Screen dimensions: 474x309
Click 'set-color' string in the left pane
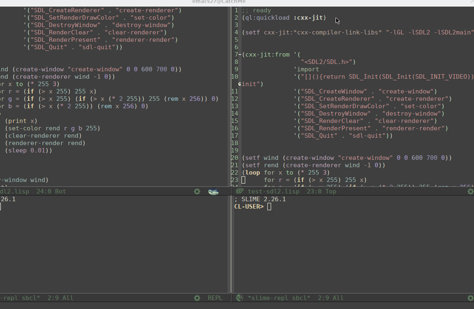point(150,18)
